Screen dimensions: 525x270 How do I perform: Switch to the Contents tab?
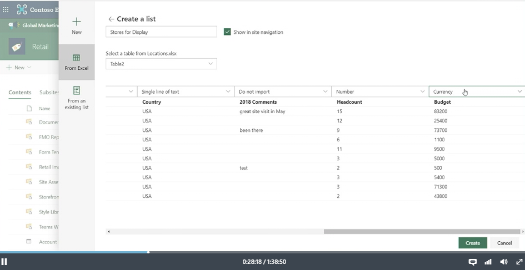click(20, 93)
